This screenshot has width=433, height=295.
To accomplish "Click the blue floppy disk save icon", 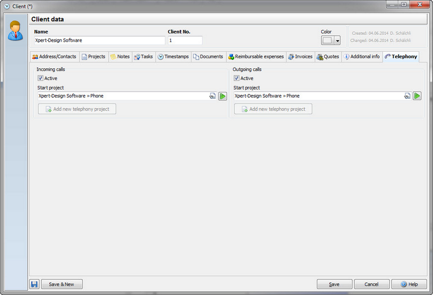I will point(34,284).
